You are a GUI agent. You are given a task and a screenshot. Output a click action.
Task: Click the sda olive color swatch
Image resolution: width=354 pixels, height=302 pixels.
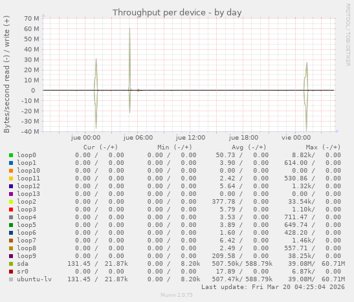coord(11,264)
